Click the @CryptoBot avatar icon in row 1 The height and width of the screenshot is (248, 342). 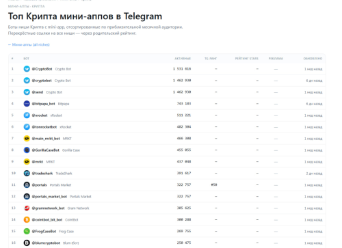pos(27,69)
